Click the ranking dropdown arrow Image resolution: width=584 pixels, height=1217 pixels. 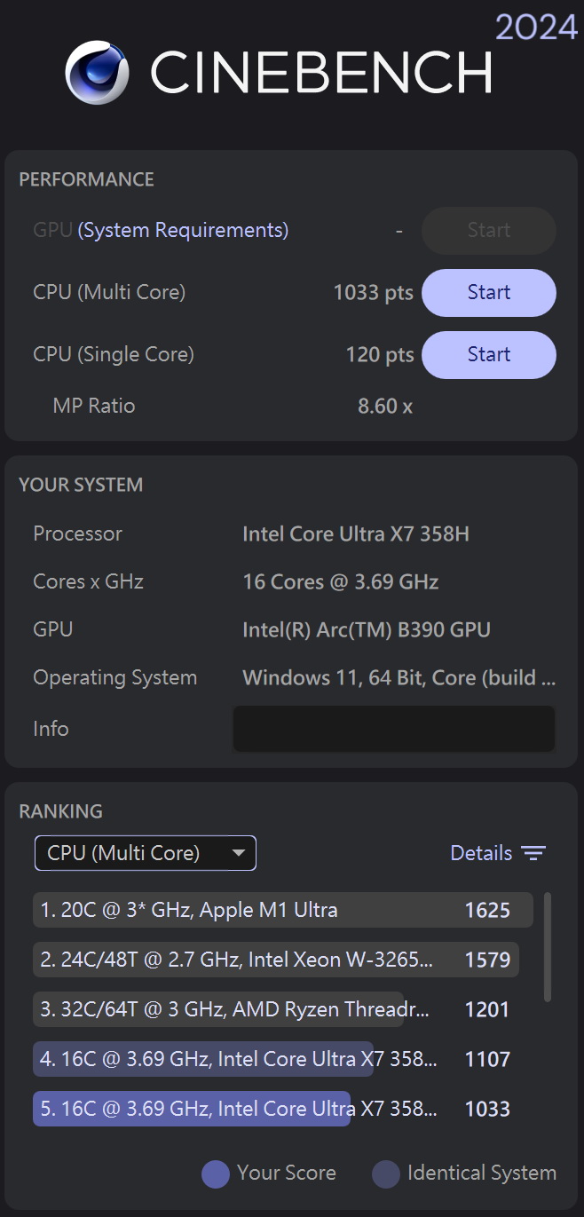tap(238, 854)
